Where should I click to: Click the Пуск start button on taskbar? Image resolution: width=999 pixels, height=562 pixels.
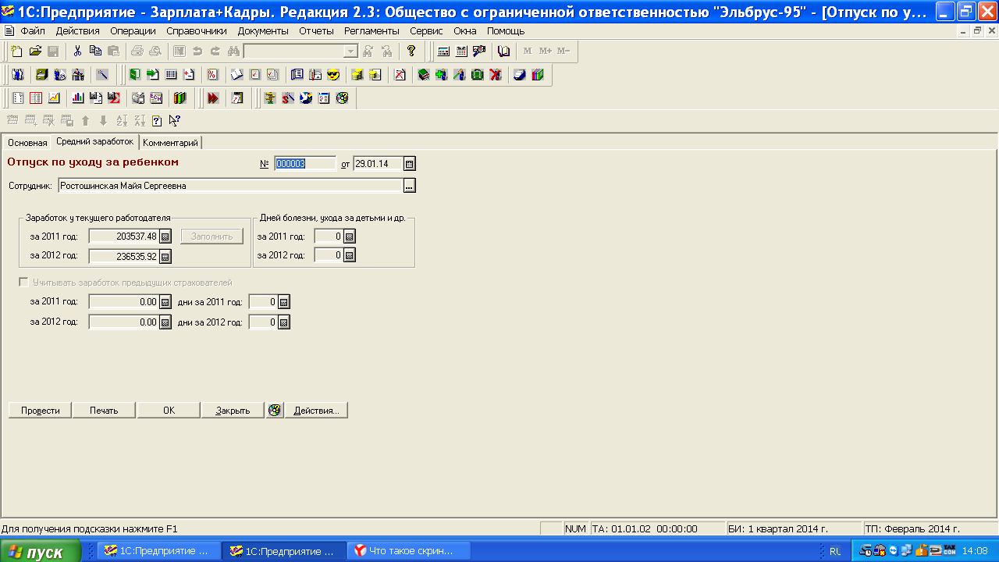41,552
